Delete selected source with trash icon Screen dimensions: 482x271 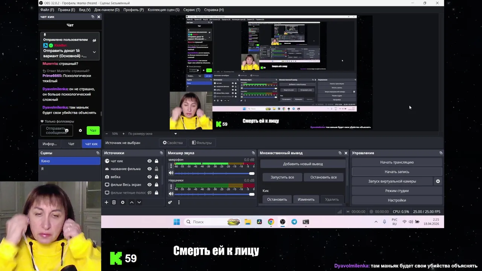(114, 202)
